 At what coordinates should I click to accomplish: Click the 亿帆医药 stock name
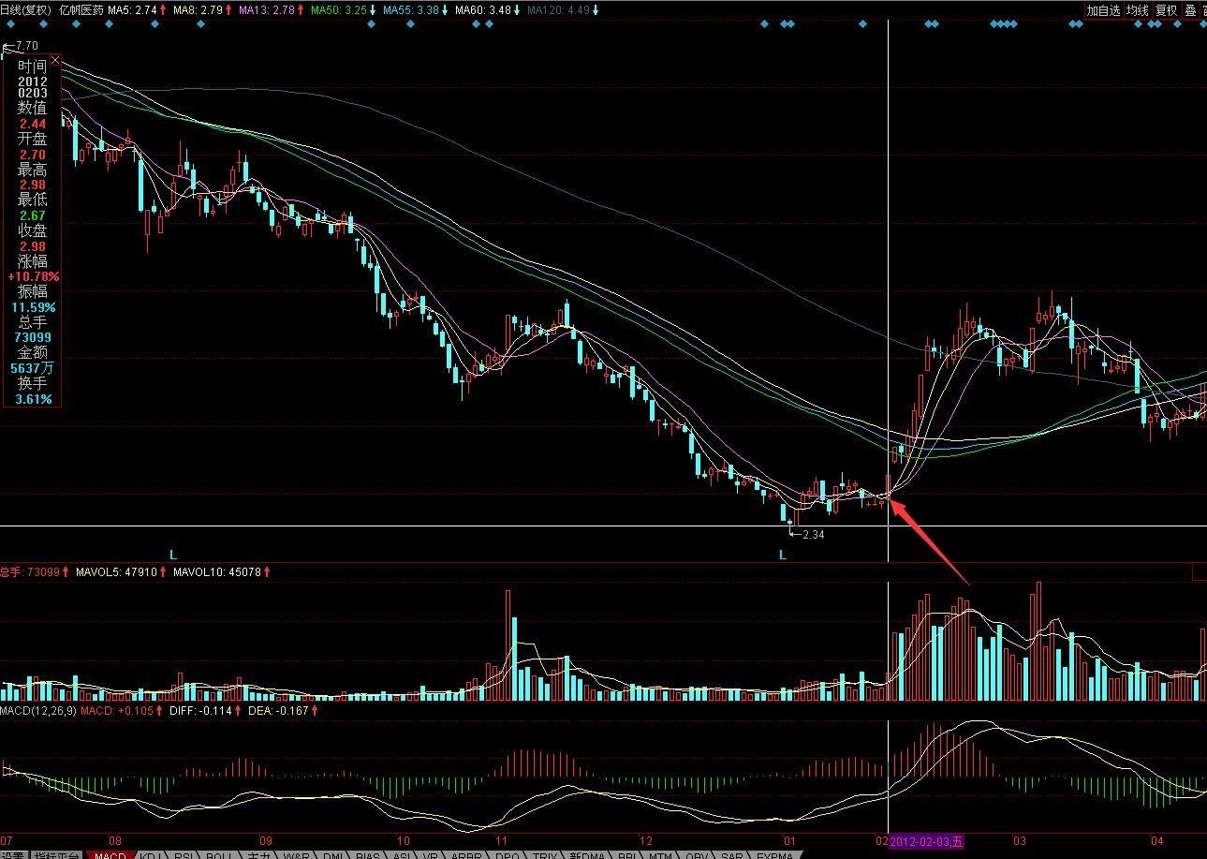(x=81, y=10)
